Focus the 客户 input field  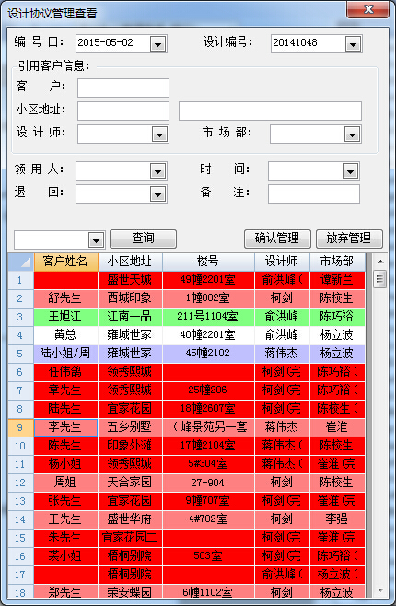[123, 87]
